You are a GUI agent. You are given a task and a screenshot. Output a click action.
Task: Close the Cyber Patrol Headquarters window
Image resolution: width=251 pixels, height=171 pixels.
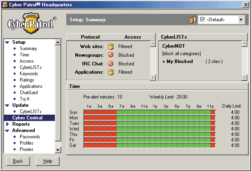pos(245,5)
